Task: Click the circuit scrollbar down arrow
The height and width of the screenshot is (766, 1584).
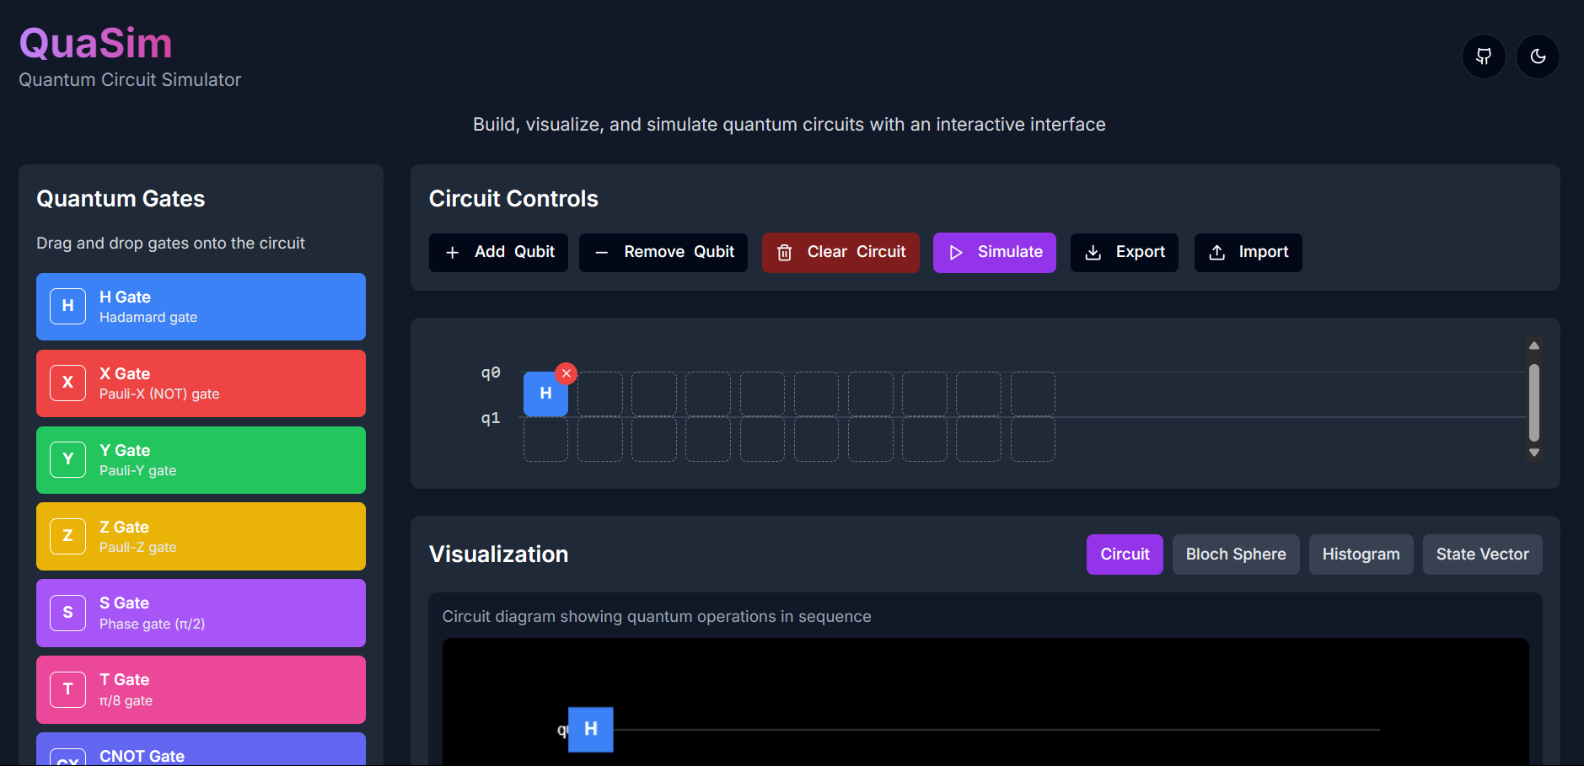Action: [x=1534, y=453]
